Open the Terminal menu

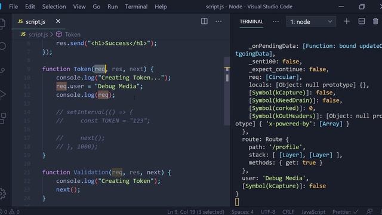pyautogui.click(x=136, y=7)
